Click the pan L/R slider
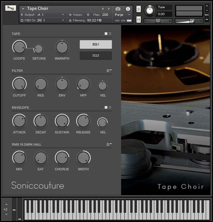This screenshot has width=213, height=222. click(158, 21)
